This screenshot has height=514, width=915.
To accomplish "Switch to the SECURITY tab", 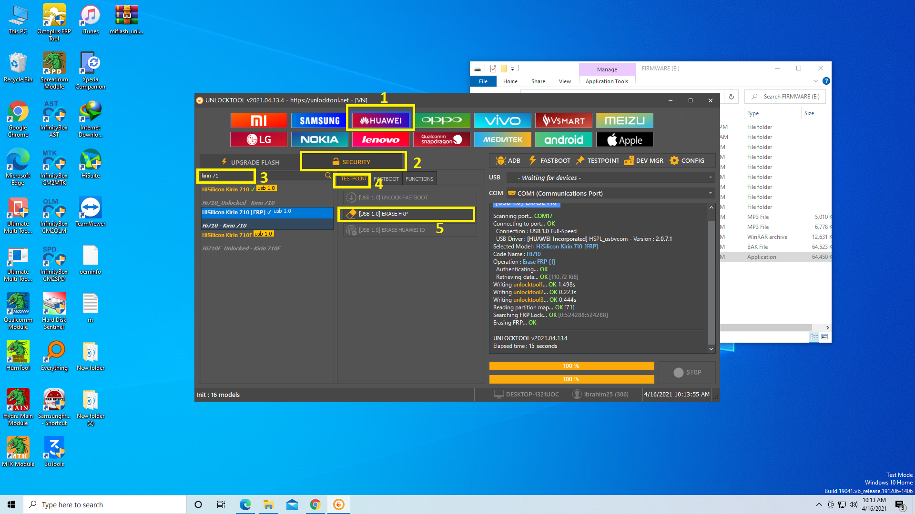I will (x=353, y=162).
